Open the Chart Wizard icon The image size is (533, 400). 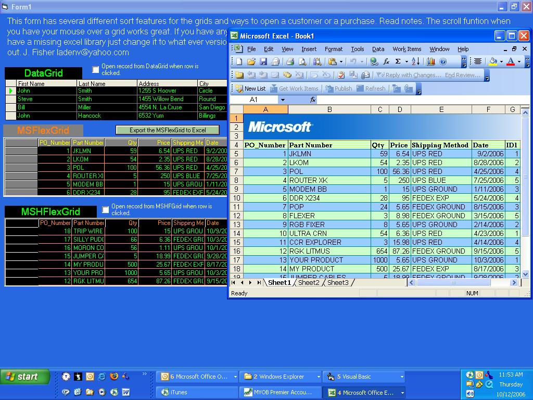(x=430, y=61)
